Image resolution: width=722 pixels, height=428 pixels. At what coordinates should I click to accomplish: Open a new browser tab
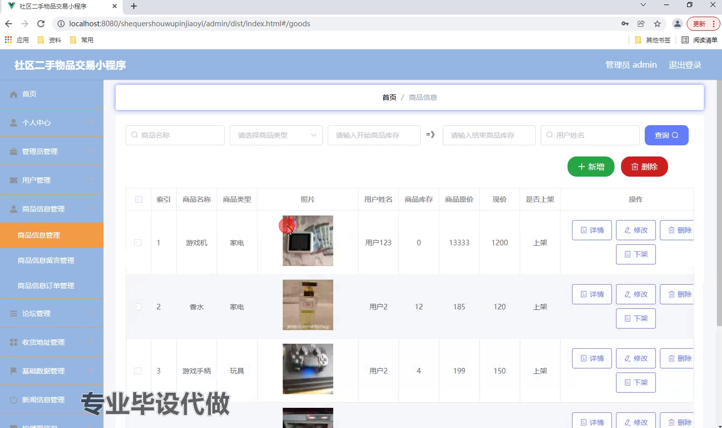point(134,6)
